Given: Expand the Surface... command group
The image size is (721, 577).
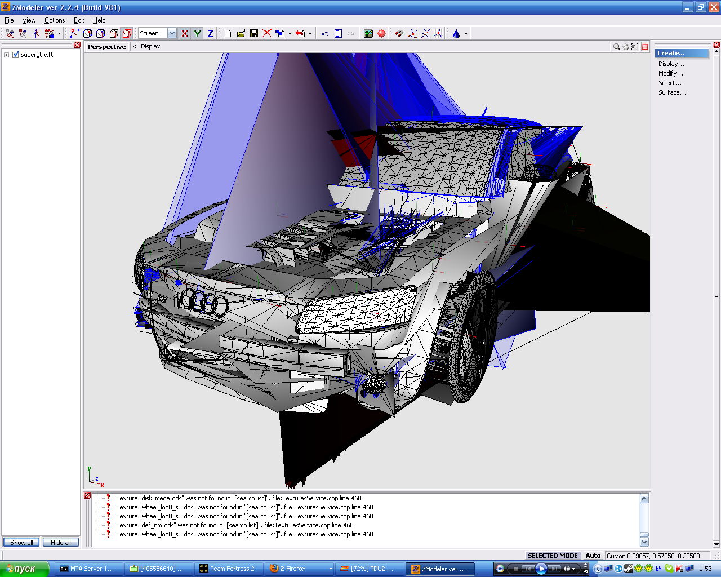Looking at the screenshot, I should coord(673,92).
